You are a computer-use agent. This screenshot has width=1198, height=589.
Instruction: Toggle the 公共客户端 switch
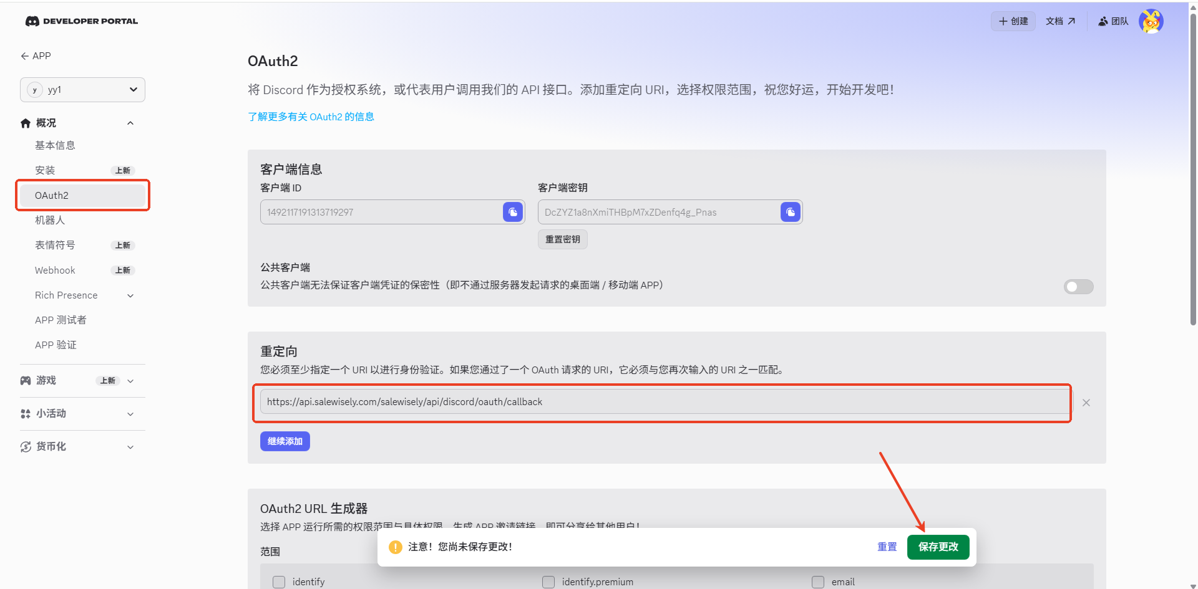click(1079, 287)
